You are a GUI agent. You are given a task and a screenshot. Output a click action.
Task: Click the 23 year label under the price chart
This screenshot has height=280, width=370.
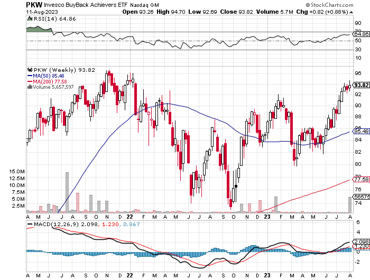pyautogui.click(x=267, y=217)
